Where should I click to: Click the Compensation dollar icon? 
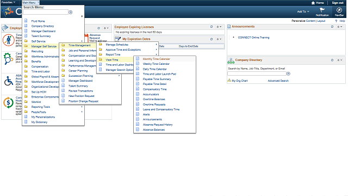click(9, 103)
